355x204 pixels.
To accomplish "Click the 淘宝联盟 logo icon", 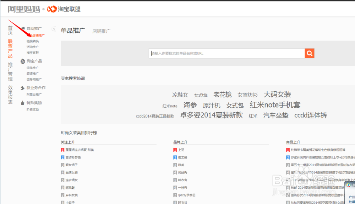I will tap(51, 9).
